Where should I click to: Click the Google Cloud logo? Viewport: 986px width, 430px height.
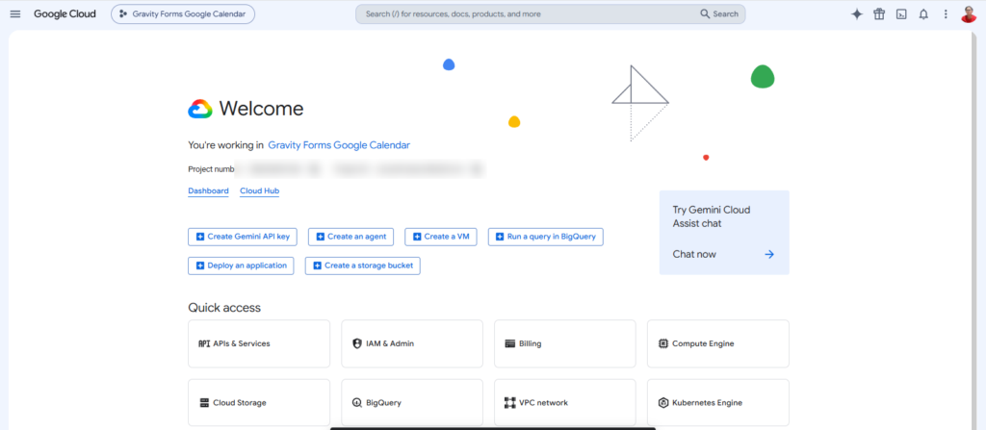click(x=65, y=13)
